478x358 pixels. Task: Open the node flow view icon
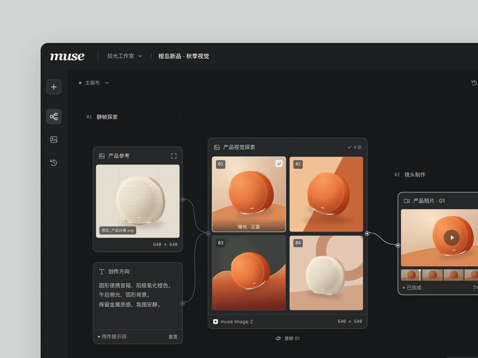[x=54, y=116]
